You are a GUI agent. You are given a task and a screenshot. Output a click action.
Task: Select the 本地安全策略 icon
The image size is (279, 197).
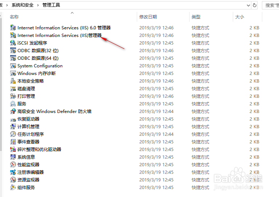coord(13,81)
